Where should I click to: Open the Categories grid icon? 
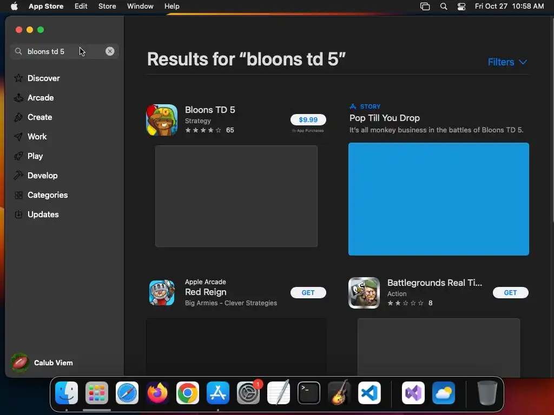(18, 195)
